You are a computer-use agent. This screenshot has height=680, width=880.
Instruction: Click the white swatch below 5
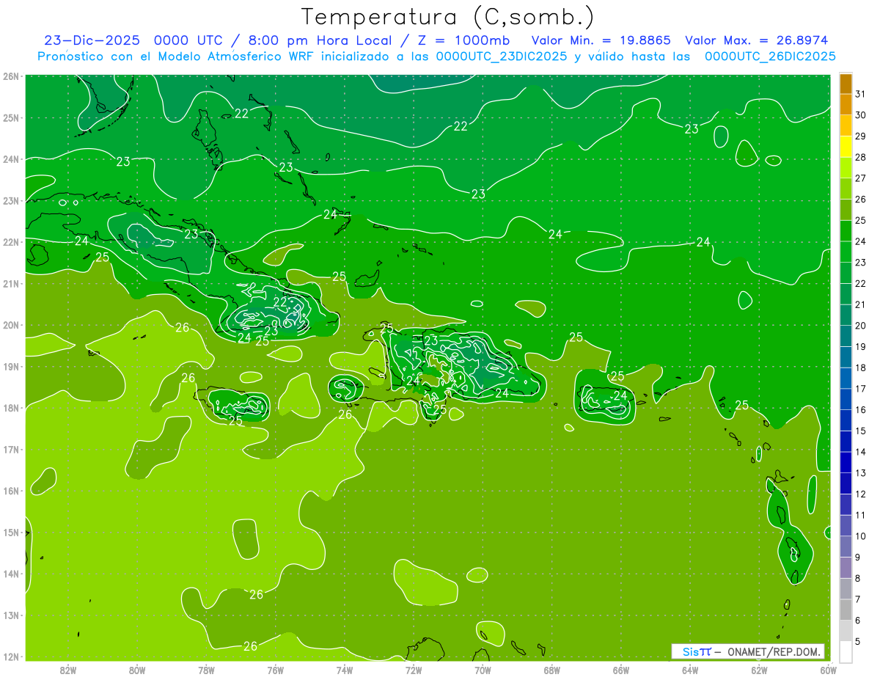(846, 651)
